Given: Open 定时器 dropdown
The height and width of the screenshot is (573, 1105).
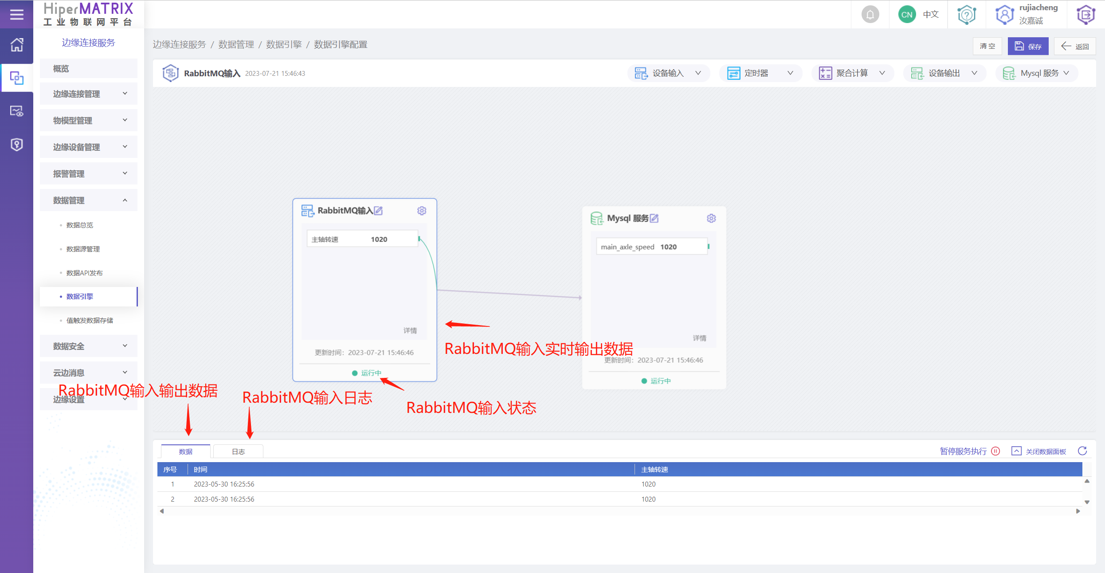Looking at the screenshot, I should click(x=760, y=73).
